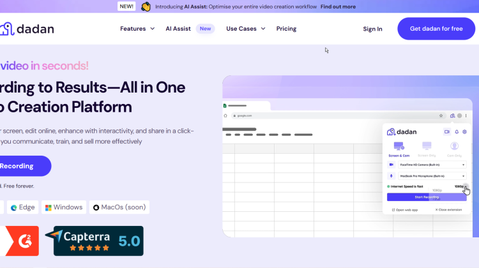Open the popup settings gear icon
The width and height of the screenshot is (479, 268).
(465, 132)
